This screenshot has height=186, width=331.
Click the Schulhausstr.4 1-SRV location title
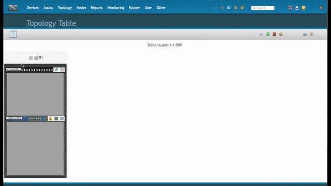tap(164, 45)
